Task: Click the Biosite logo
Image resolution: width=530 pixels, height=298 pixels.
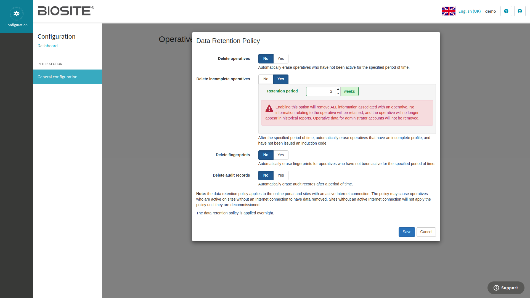Action: tap(66, 11)
